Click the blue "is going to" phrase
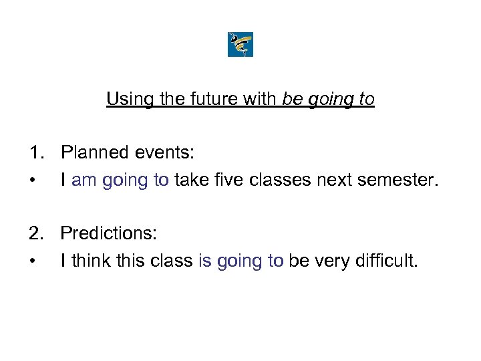Image resolution: width=481 pixels, height=361 pixels. 241,261
